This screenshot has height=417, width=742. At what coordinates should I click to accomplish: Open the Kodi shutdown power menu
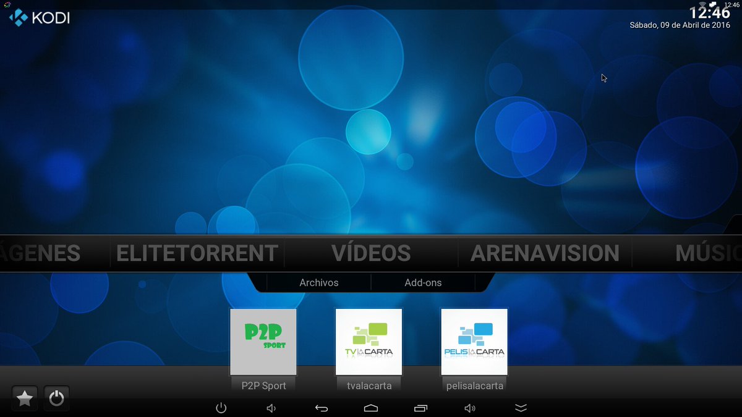coord(56,398)
